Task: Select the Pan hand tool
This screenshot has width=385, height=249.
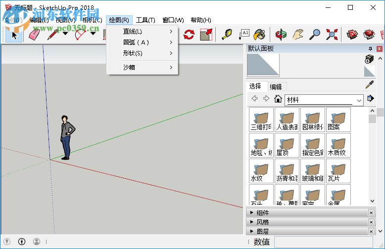Action: click(x=298, y=35)
